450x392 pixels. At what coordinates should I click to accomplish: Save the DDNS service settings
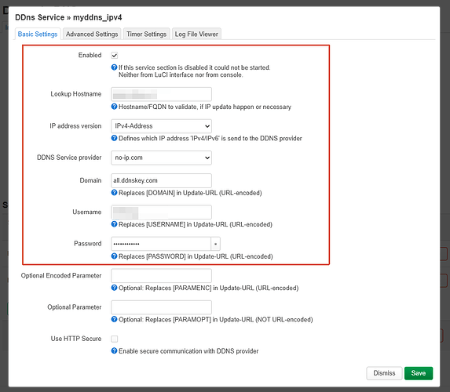pyautogui.click(x=419, y=373)
